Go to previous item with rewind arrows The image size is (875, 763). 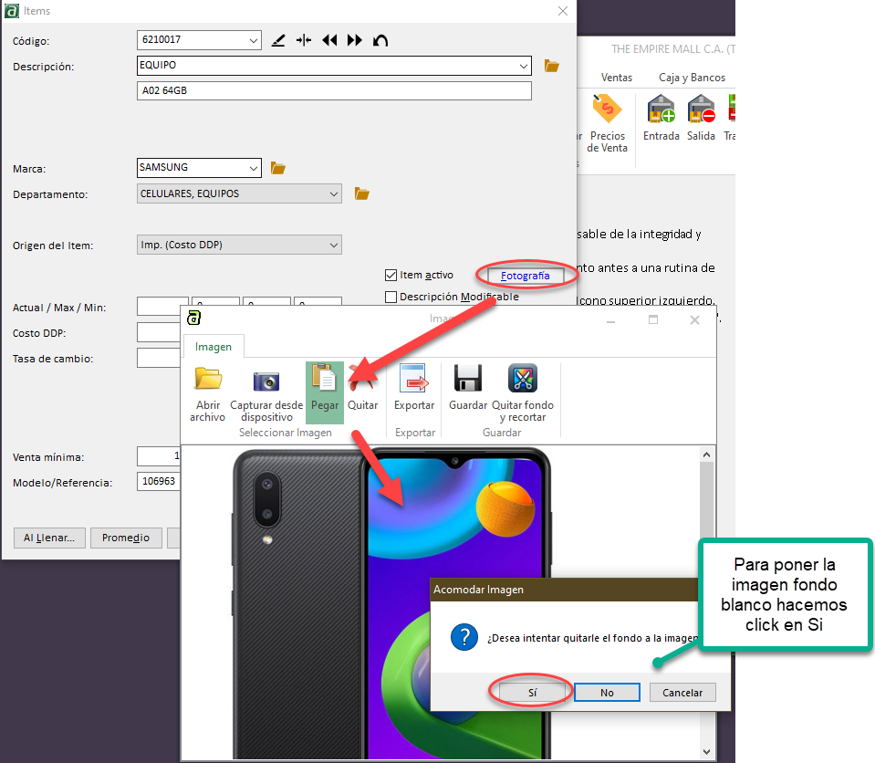point(329,40)
